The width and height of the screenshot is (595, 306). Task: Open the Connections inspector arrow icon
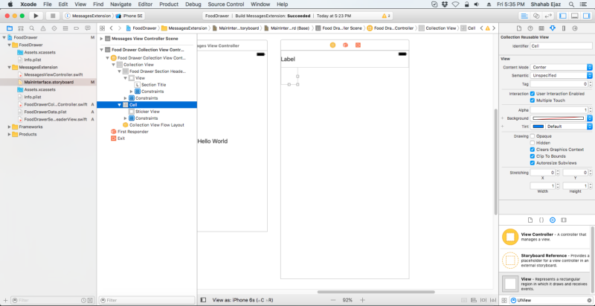pos(575,28)
